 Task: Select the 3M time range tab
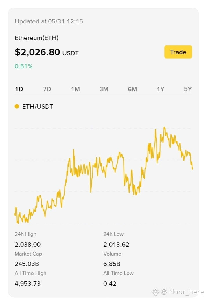click(x=104, y=89)
